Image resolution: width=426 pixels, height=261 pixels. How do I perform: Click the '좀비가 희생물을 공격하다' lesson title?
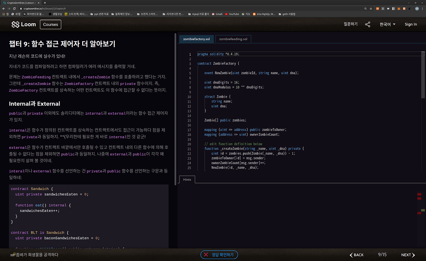(37, 255)
